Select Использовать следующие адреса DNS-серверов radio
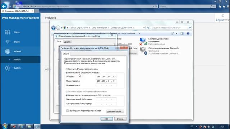230x129 pixels. (67, 95)
